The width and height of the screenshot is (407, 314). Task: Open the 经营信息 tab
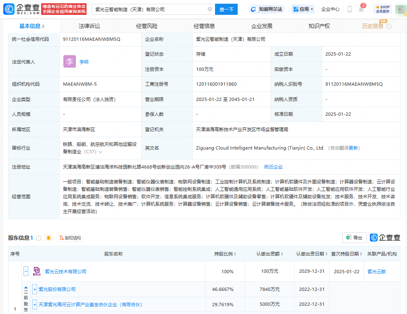tap(204, 26)
